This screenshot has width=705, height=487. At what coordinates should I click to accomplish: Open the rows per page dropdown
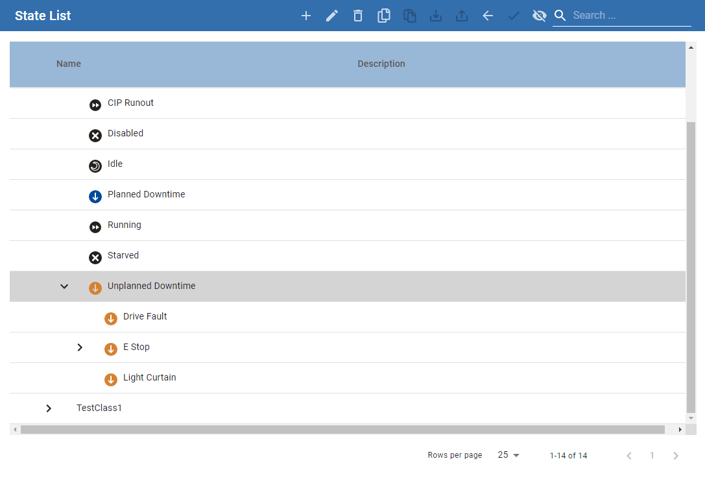click(508, 455)
